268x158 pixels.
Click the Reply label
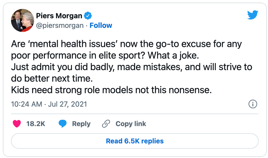point(81,124)
